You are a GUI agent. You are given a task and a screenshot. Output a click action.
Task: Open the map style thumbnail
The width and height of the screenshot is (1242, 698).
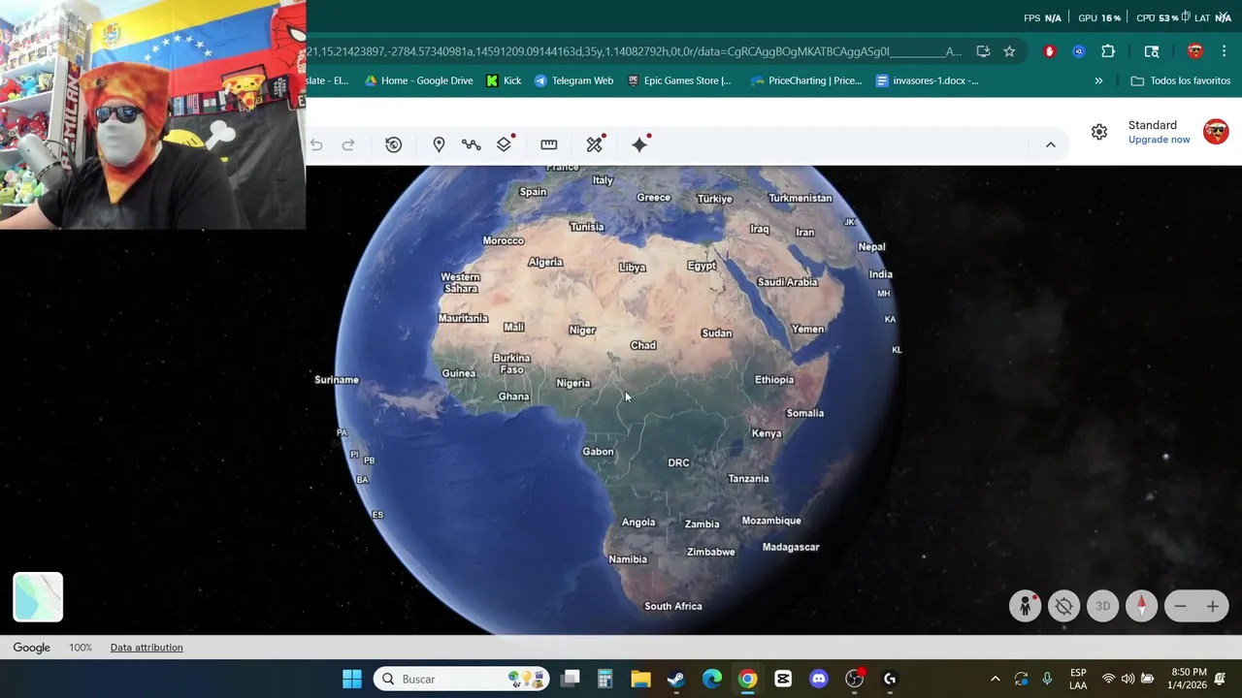point(38,596)
